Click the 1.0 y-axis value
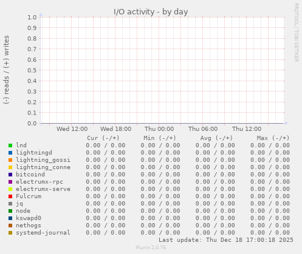The image size is (302, 254). pyautogui.click(x=32, y=17)
